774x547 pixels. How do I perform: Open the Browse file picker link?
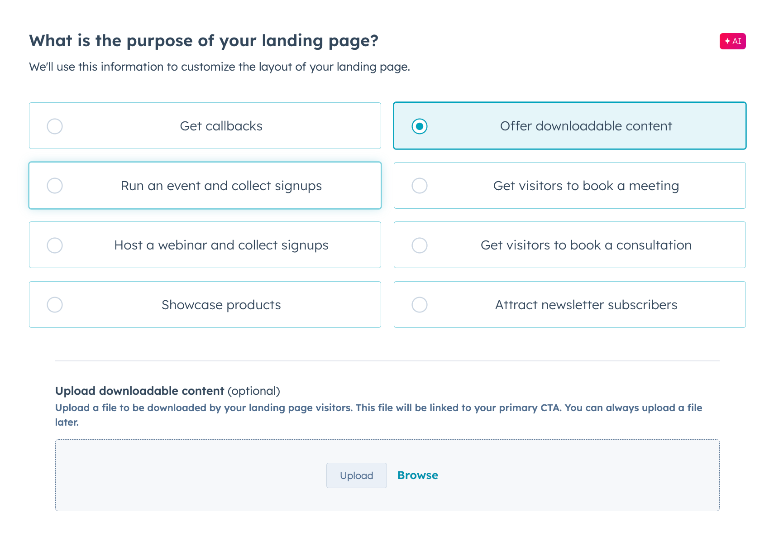point(417,475)
